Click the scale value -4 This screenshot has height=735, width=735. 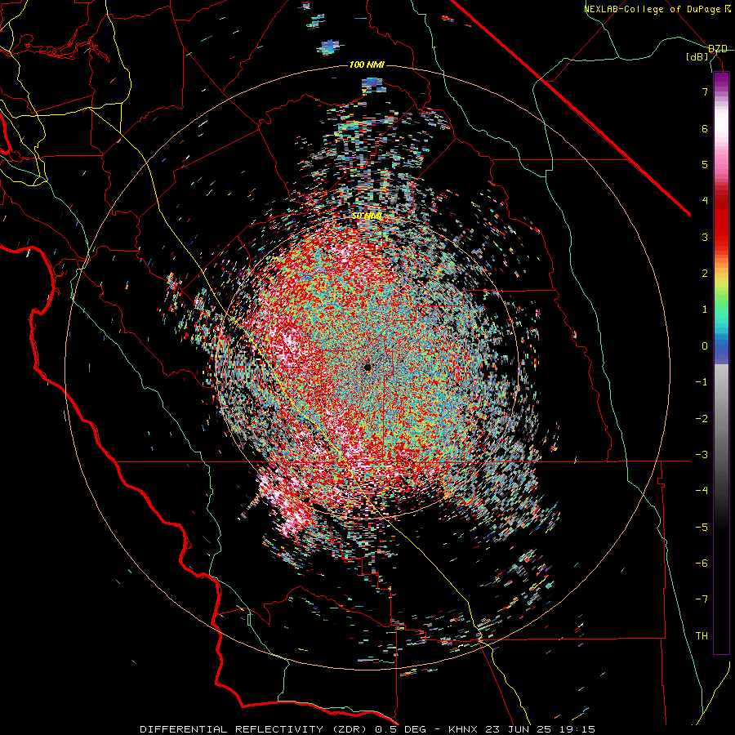click(702, 491)
